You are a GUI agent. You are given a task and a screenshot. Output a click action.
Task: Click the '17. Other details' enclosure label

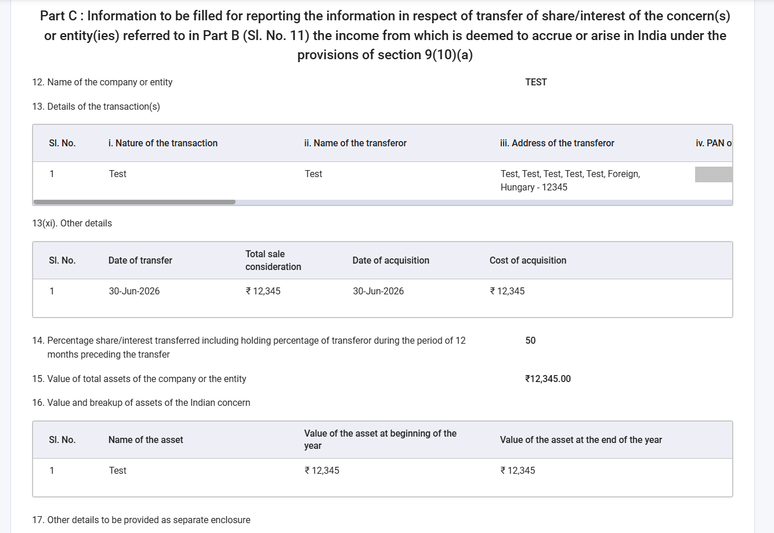click(x=142, y=520)
